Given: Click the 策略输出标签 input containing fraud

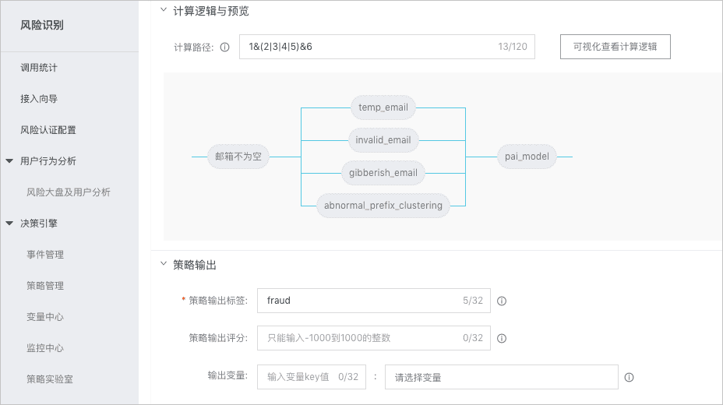Looking at the screenshot, I should click(x=373, y=301).
